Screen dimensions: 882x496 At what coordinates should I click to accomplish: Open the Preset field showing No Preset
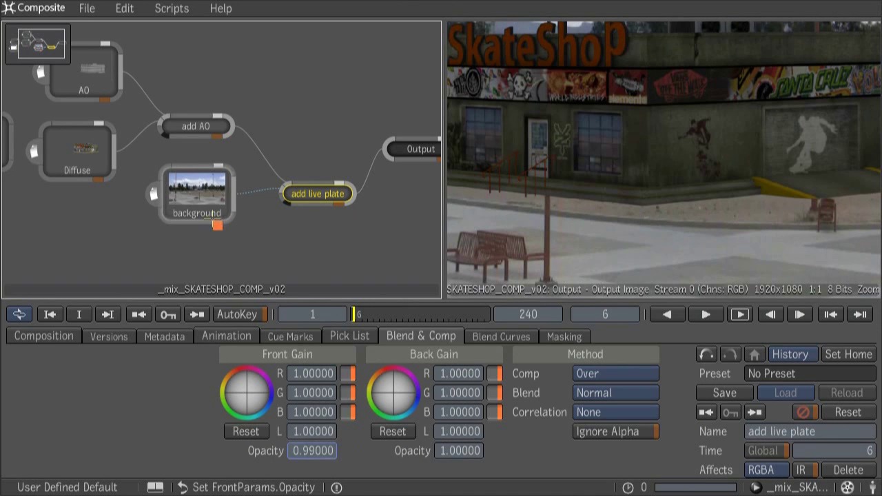pyautogui.click(x=810, y=373)
